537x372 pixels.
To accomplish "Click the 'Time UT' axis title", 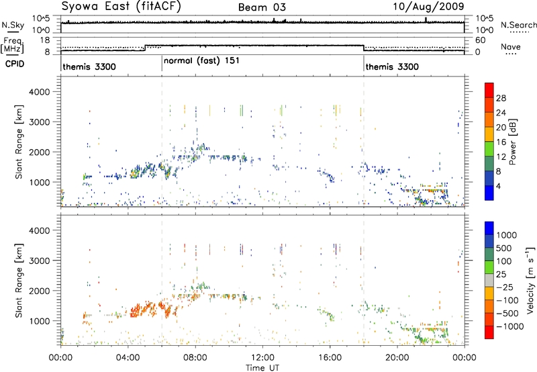I will pyautogui.click(x=262, y=368).
